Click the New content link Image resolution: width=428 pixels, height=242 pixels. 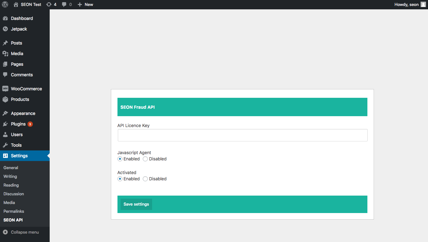tap(89, 4)
